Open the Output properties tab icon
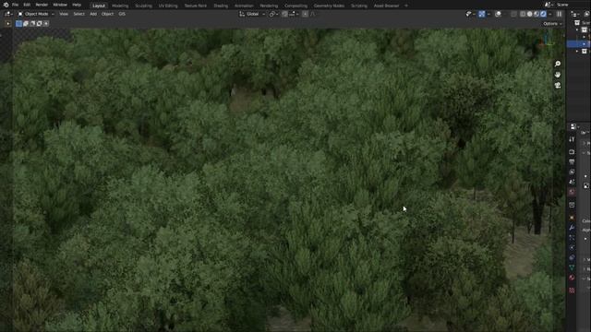The image size is (591, 332). coord(572,162)
